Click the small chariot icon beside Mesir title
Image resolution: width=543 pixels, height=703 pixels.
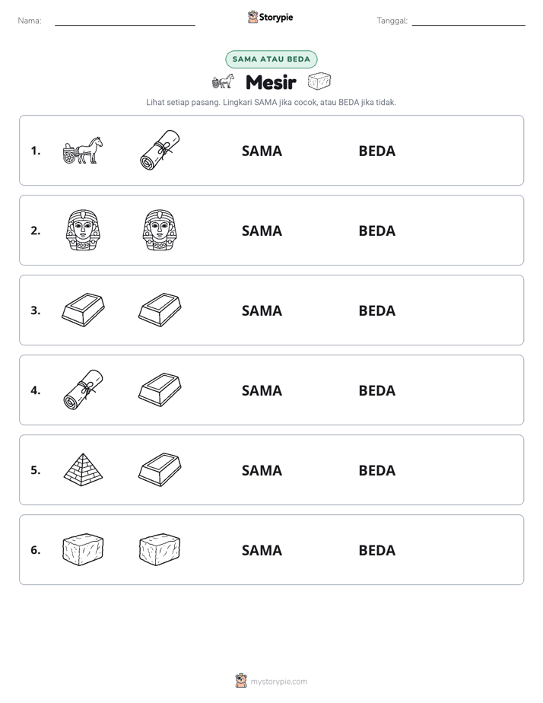223,81
